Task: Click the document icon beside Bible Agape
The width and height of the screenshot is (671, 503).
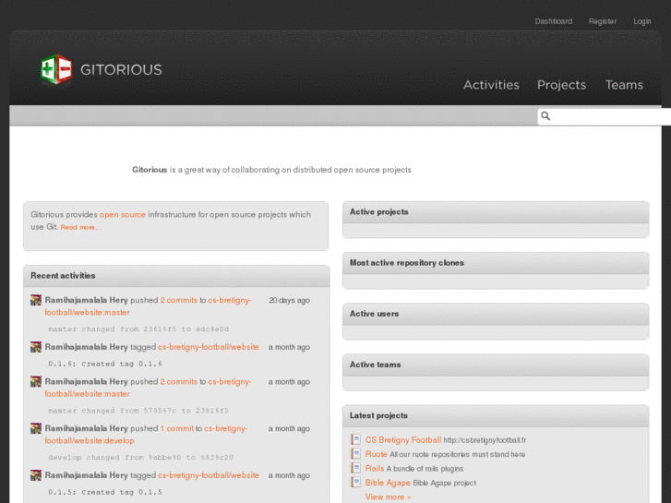Action: coord(355,482)
